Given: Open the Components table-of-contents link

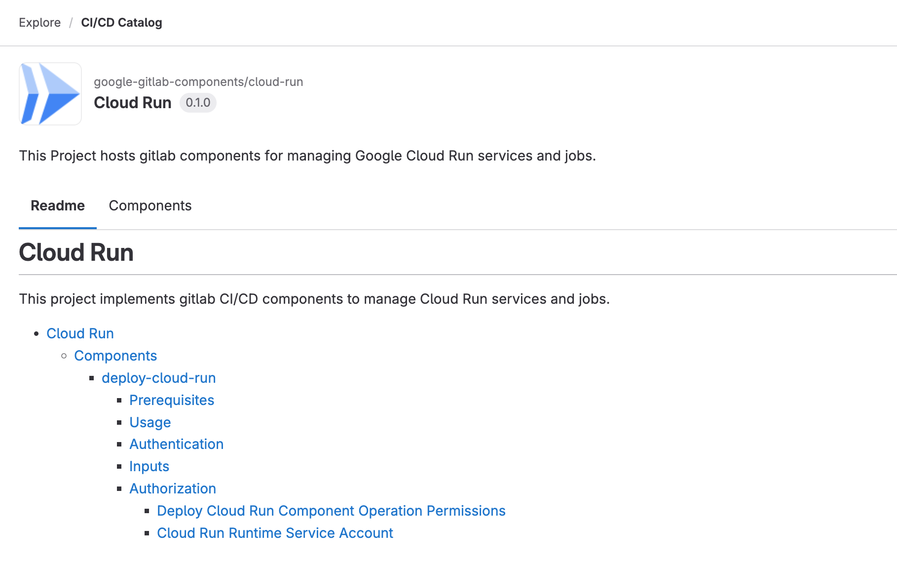Looking at the screenshot, I should [x=115, y=356].
